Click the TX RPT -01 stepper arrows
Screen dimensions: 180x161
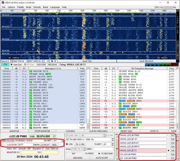pos(112,144)
